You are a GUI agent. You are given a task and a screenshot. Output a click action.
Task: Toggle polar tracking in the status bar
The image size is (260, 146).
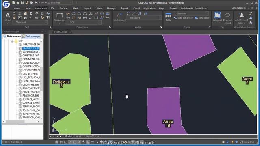pyautogui.click(x=70, y=142)
